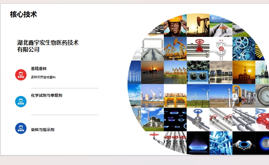Click the 香精香料 heading text
The width and height of the screenshot is (269, 165).
coord(38,69)
